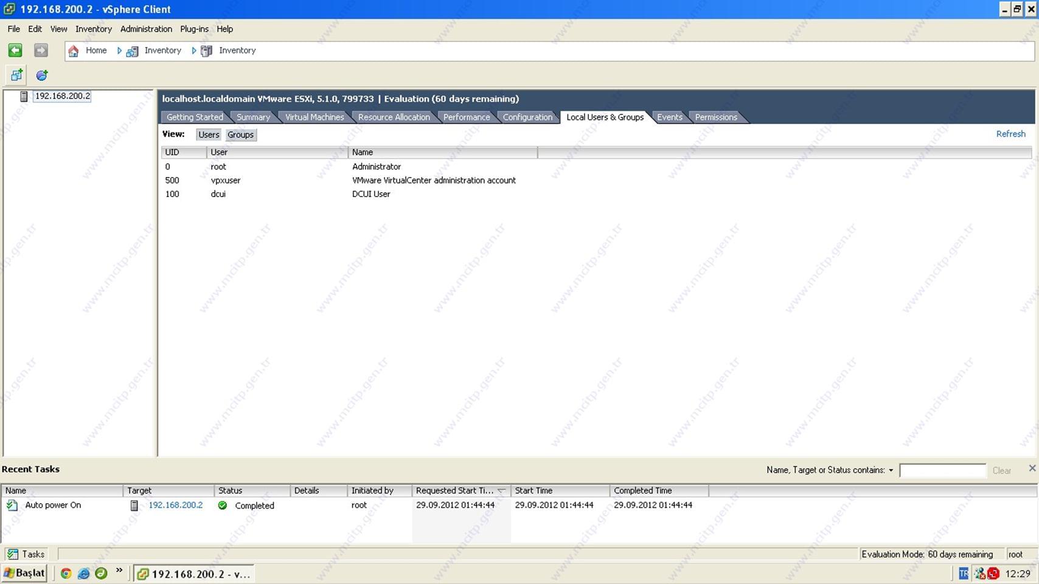Switch to the Permissions tab
The image size is (1039, 584).
pos(716,117)
